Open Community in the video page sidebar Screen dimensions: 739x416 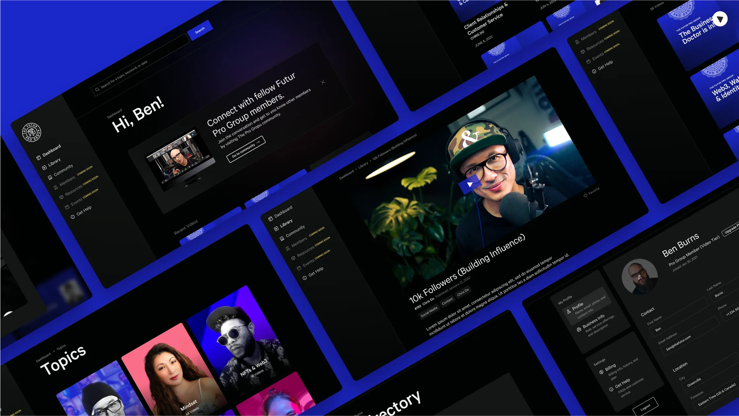(295, 231)
